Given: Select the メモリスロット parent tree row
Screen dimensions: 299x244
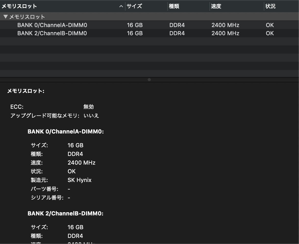Looking at the screenshot, I should pos(27,17).
